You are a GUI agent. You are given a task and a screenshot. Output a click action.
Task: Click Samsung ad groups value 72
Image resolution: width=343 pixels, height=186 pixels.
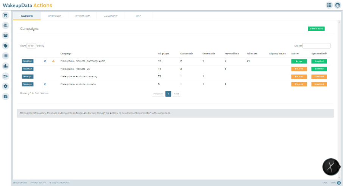(x=159, y=76)
